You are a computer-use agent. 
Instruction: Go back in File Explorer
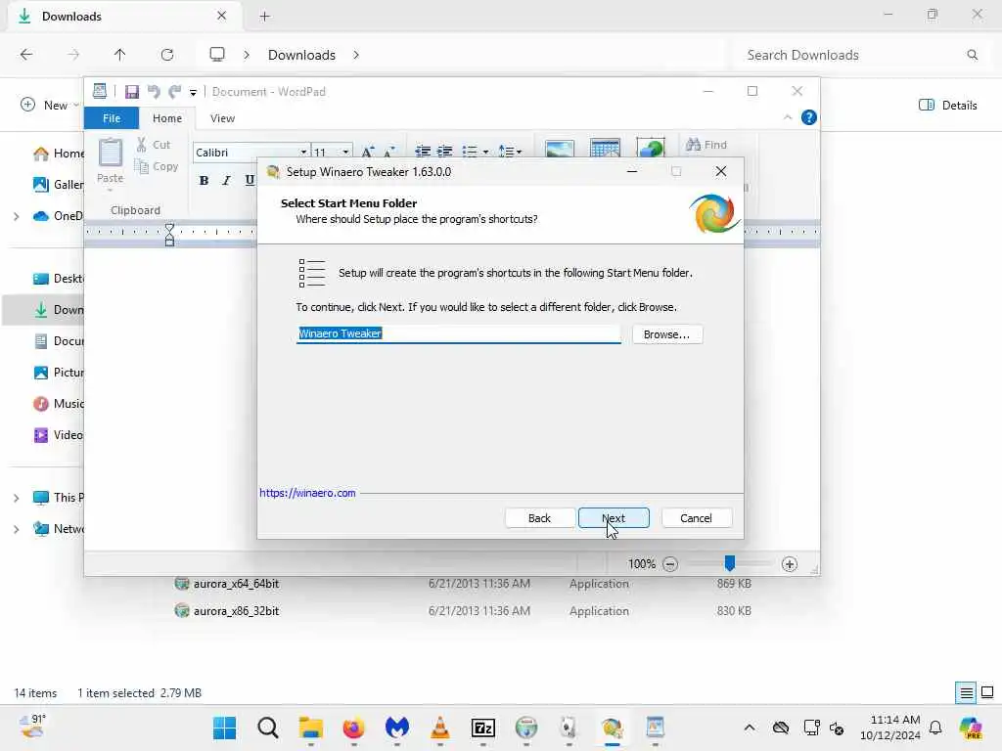26,55
